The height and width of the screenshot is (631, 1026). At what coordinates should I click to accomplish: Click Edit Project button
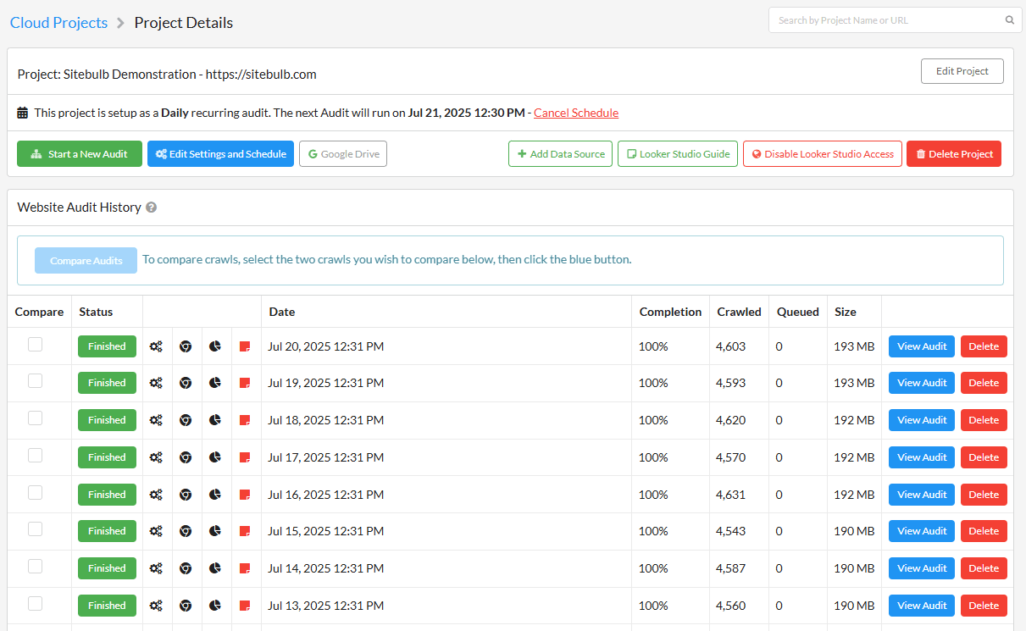(962, 71)
